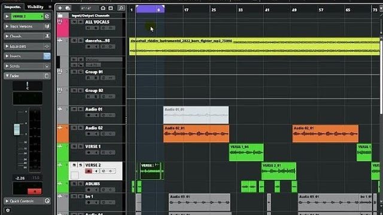Select the second orange Audio 02_01 clip
Screen dimensions: 383x215
[x=326, y=134]
